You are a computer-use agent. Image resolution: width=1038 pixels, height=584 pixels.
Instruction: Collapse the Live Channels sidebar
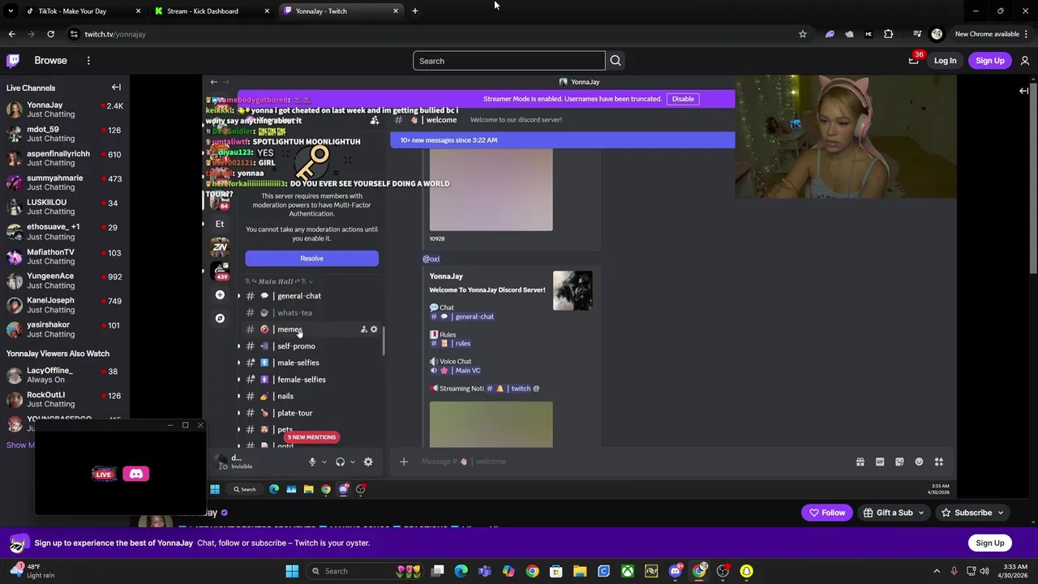coord(116,88)
